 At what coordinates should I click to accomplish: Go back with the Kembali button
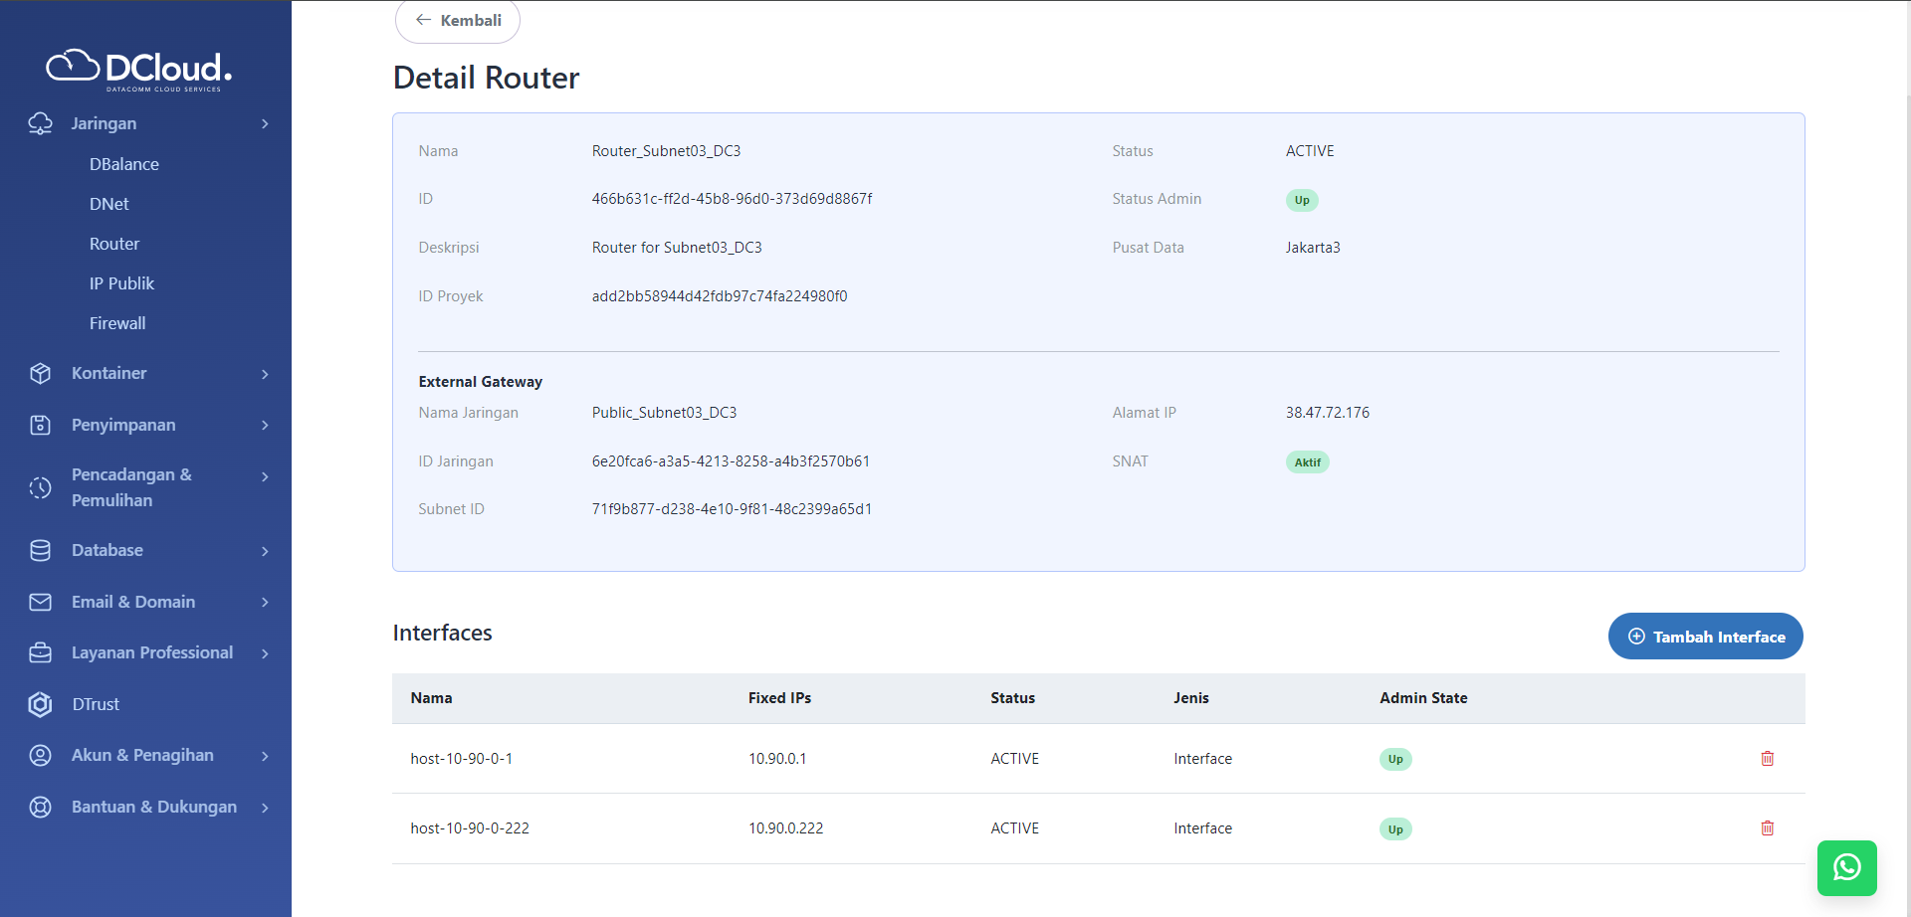point(458,21)
